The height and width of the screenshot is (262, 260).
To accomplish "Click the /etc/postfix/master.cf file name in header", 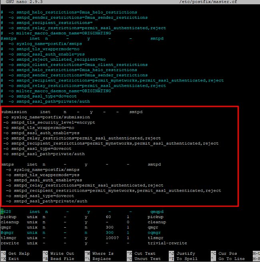I will [208, 2].
